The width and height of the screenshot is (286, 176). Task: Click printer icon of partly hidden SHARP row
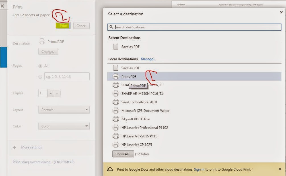click(x=116, y=85)
